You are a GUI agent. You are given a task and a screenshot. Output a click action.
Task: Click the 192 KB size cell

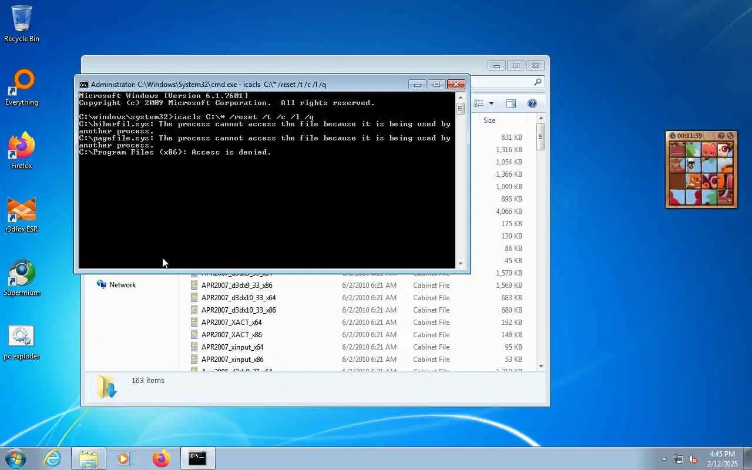[511, 323]
